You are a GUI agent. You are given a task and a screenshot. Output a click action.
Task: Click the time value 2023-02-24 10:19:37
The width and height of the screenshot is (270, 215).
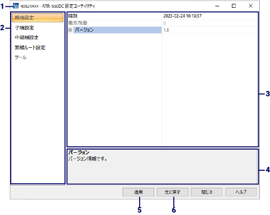(182, 16)
